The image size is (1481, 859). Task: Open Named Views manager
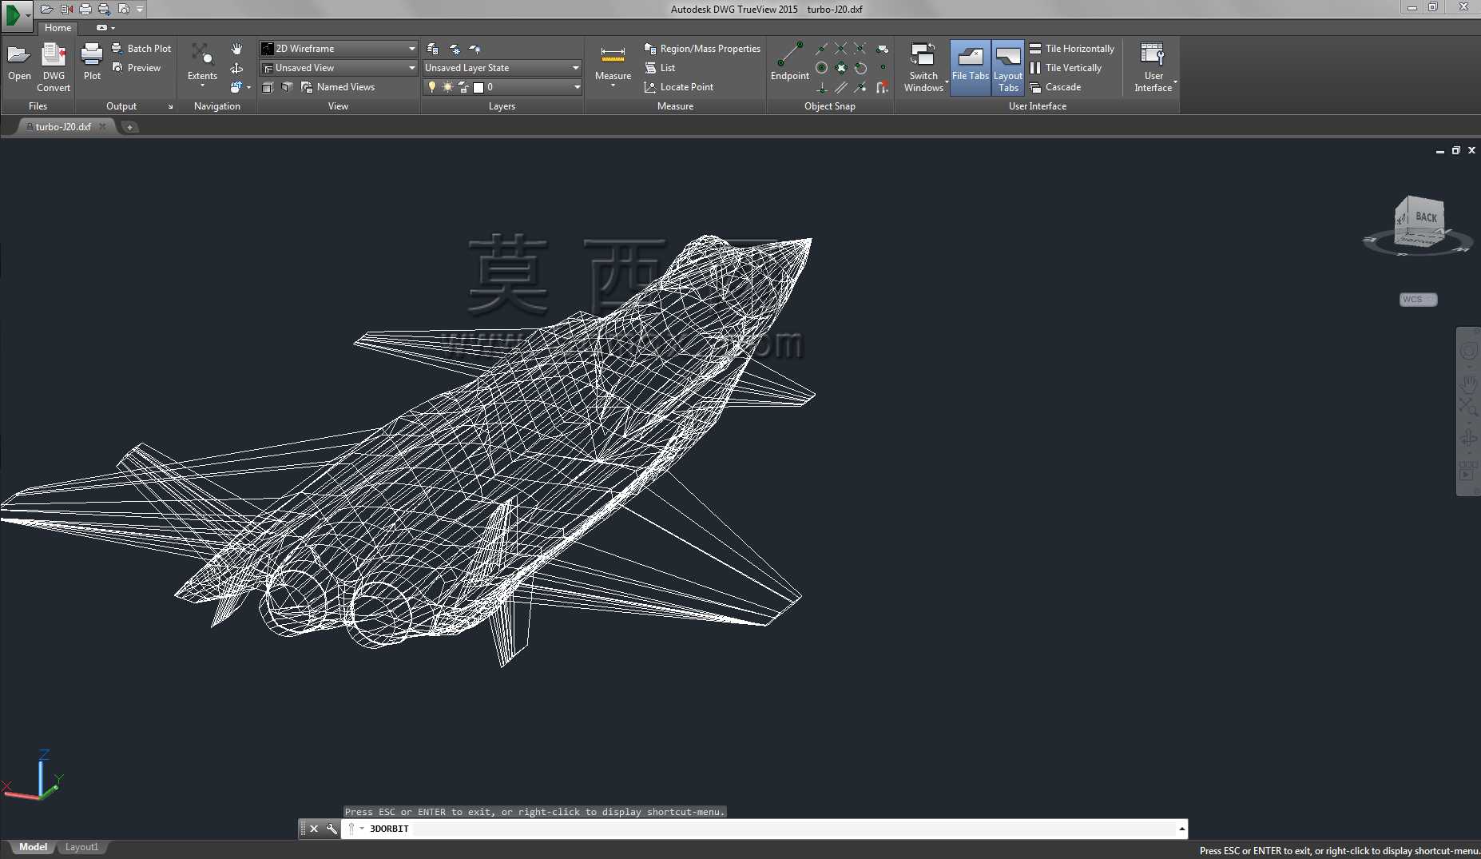[x=338, y=87]
